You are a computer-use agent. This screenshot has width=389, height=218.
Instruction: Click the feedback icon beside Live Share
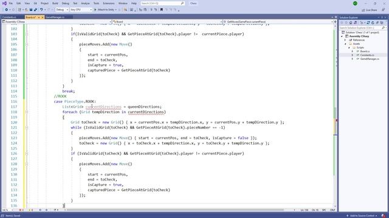tap(384, 10)
